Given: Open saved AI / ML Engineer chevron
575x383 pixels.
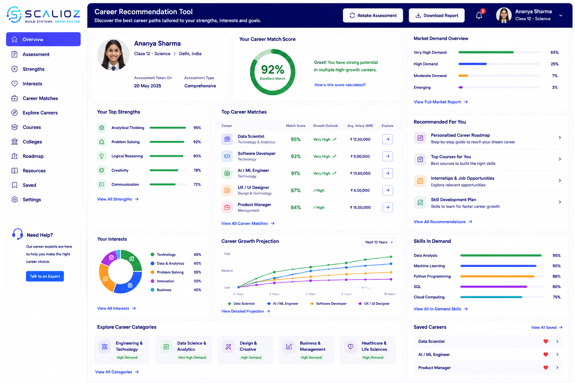Looking at the screenshot, I should click(x=557, y=355).
